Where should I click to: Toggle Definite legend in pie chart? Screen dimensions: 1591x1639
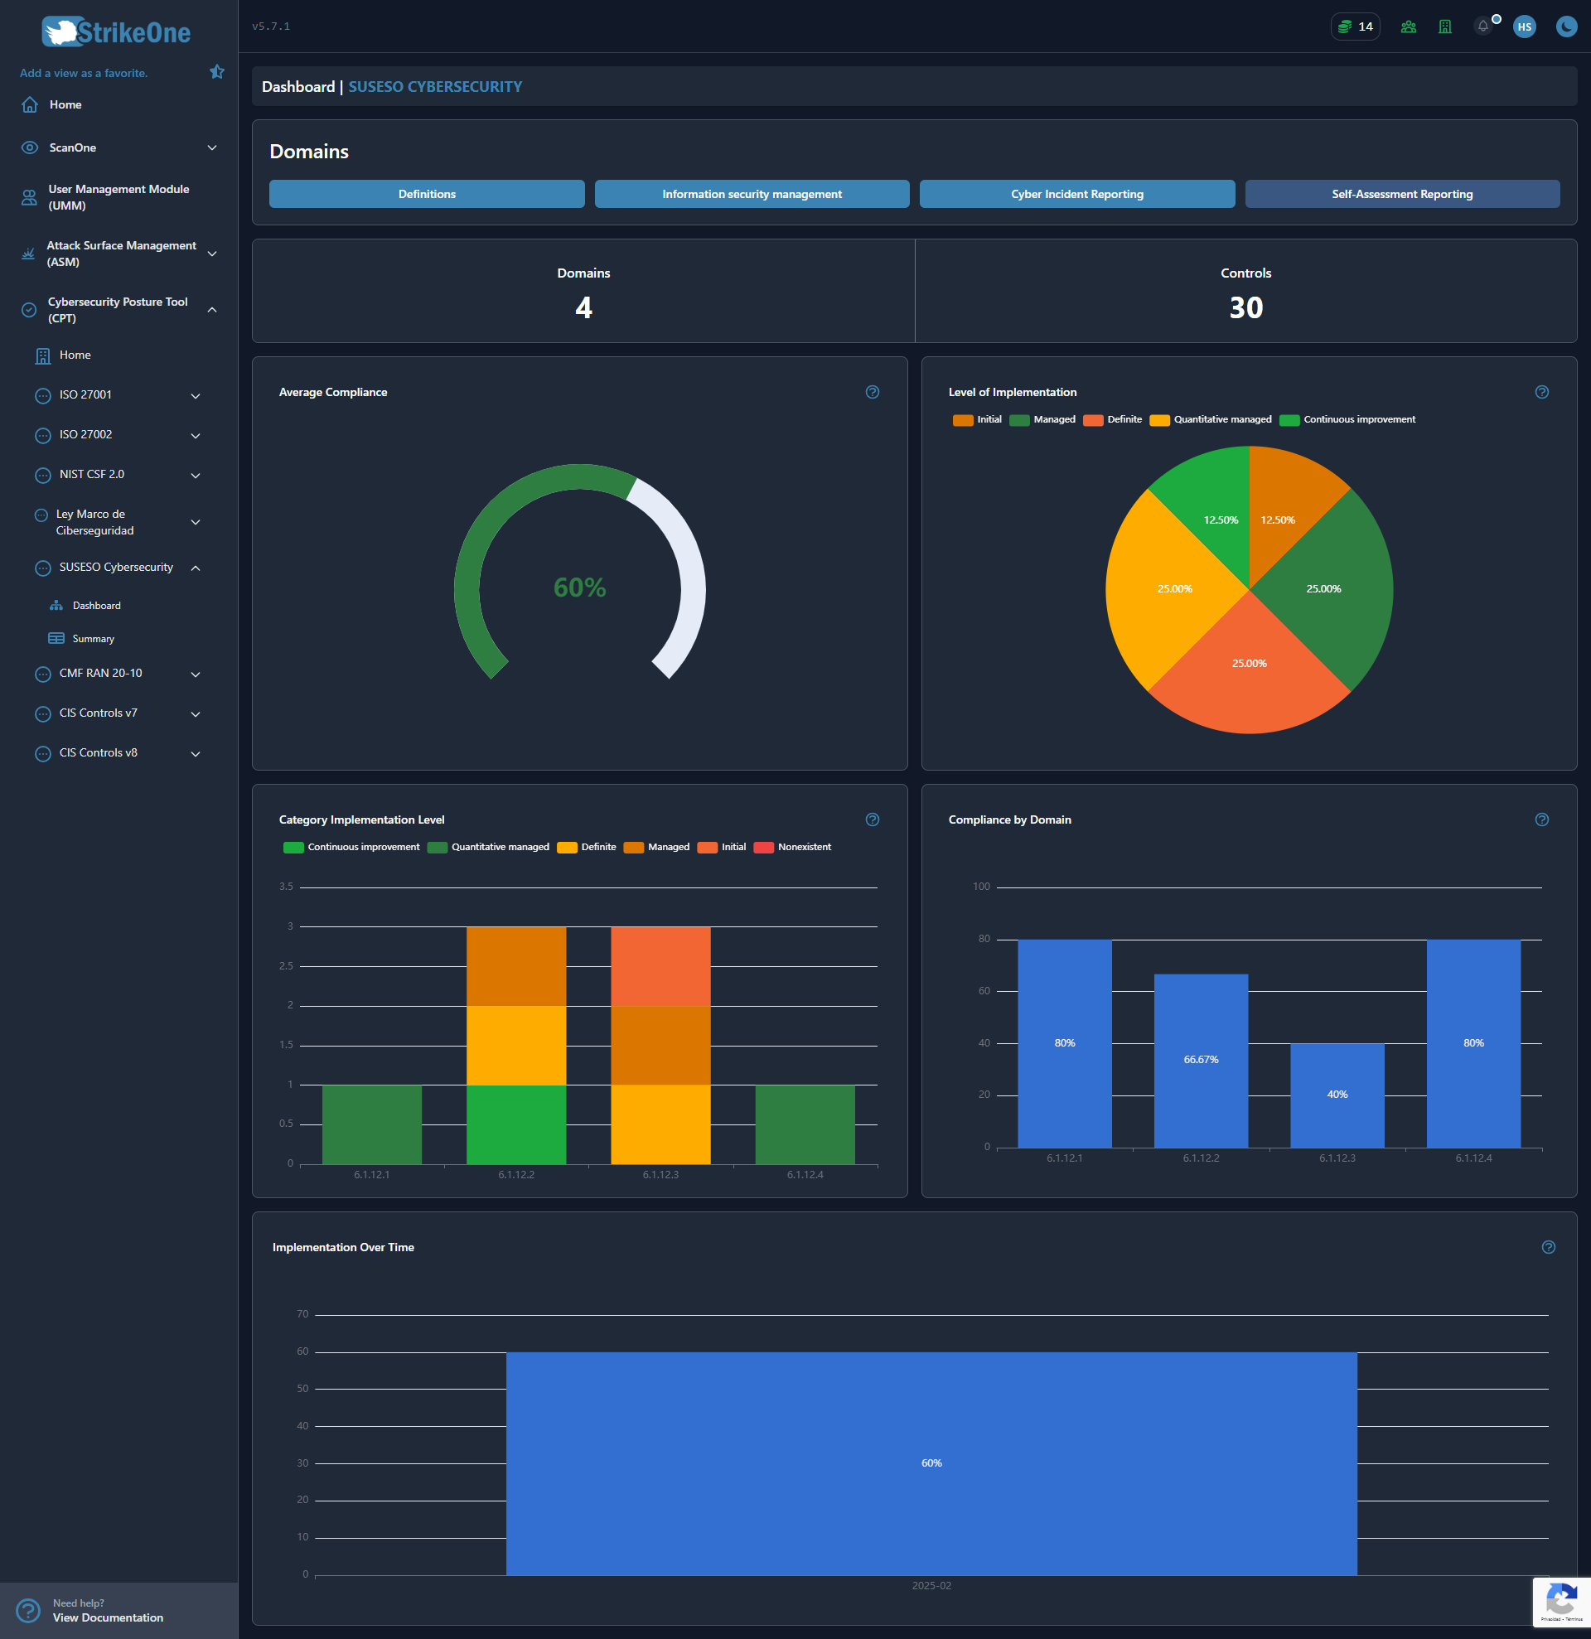(x=1112, y=420)
